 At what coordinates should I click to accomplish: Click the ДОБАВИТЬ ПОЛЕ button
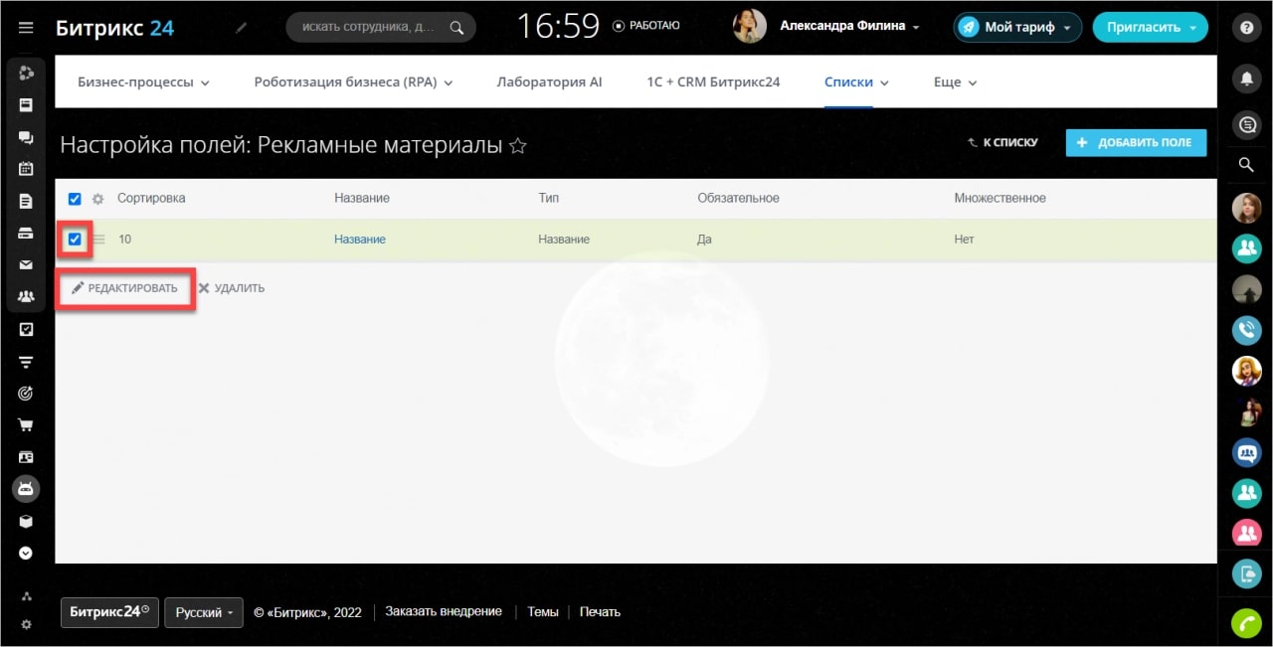1136,143
